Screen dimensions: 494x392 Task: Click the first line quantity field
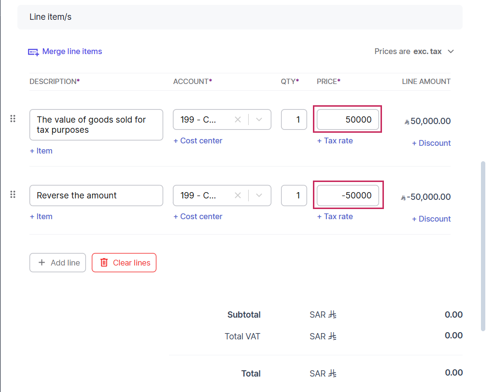point(294,120)
